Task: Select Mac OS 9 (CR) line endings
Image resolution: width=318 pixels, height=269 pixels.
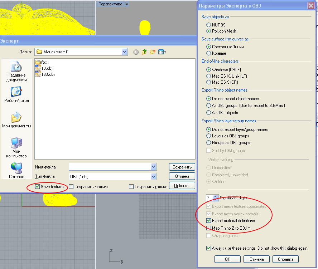Action: click(208, 82)
